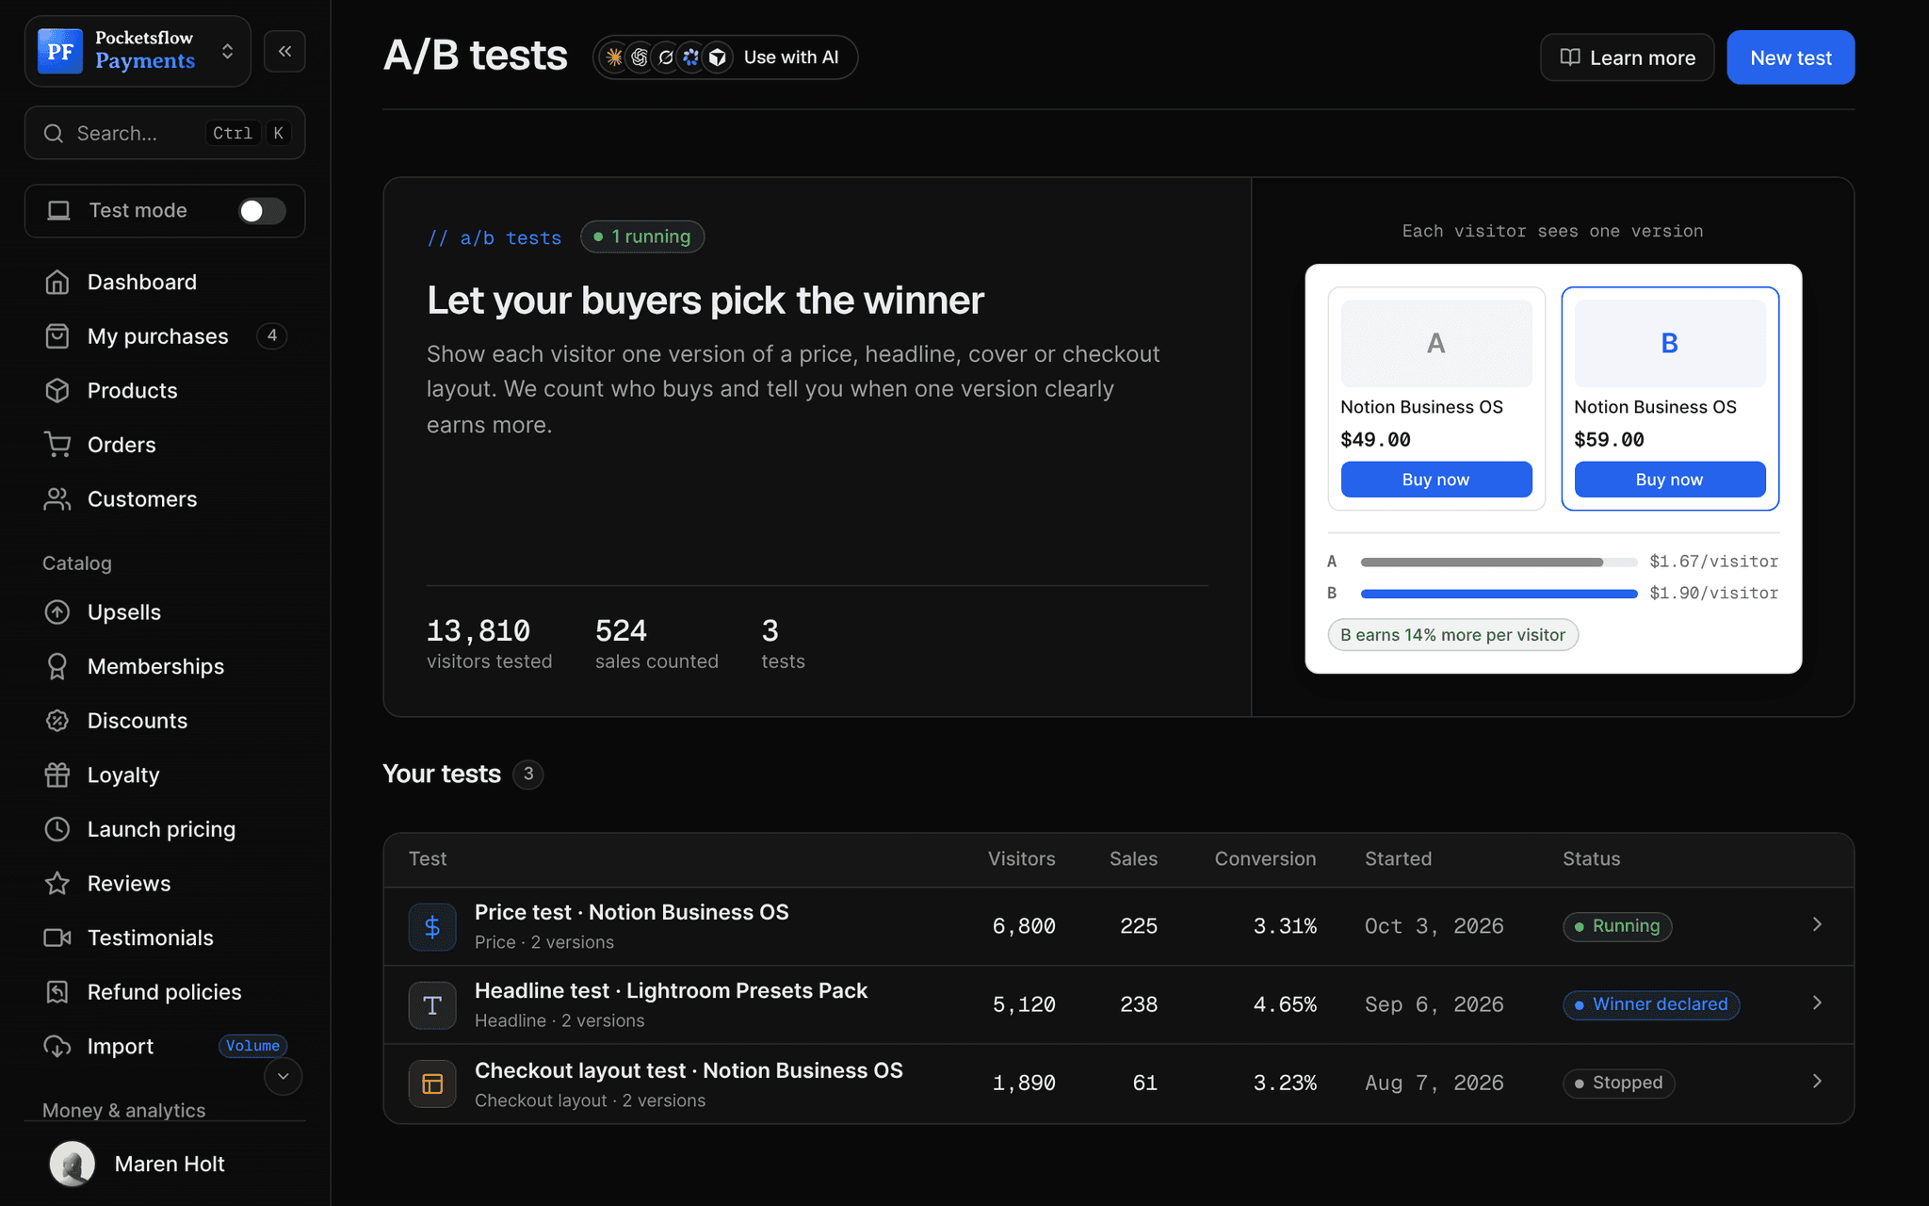Click the Use with AI button
Image resolution: width=1929 pixels, height=1206 pixels.
725,57
